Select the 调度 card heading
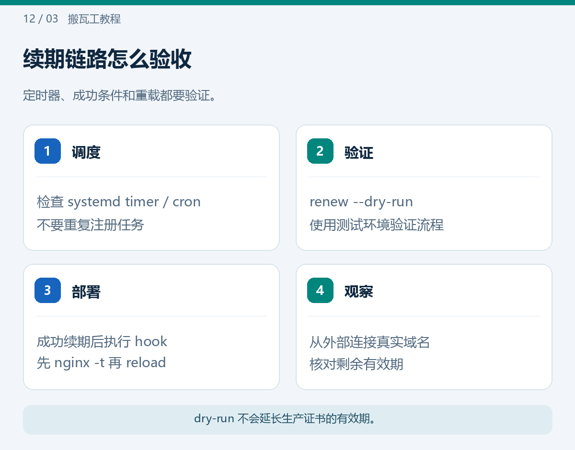Image resolution: width=575 pixels, height=450 pixels. coord(86,153)
